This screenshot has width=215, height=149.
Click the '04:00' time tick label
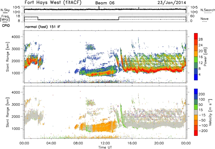click(x=51, y=143)
